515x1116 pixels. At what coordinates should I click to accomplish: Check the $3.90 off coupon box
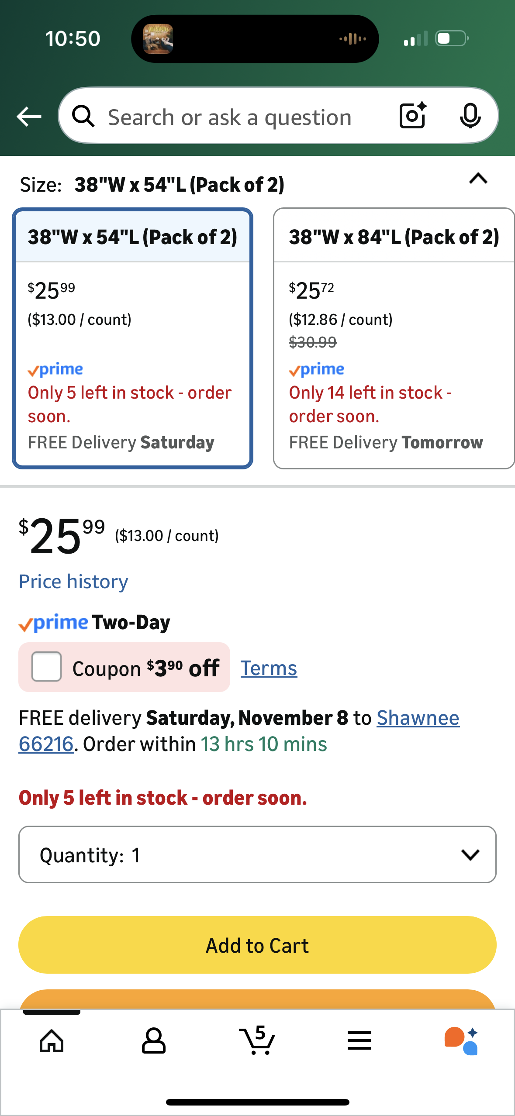pos(46,667)
